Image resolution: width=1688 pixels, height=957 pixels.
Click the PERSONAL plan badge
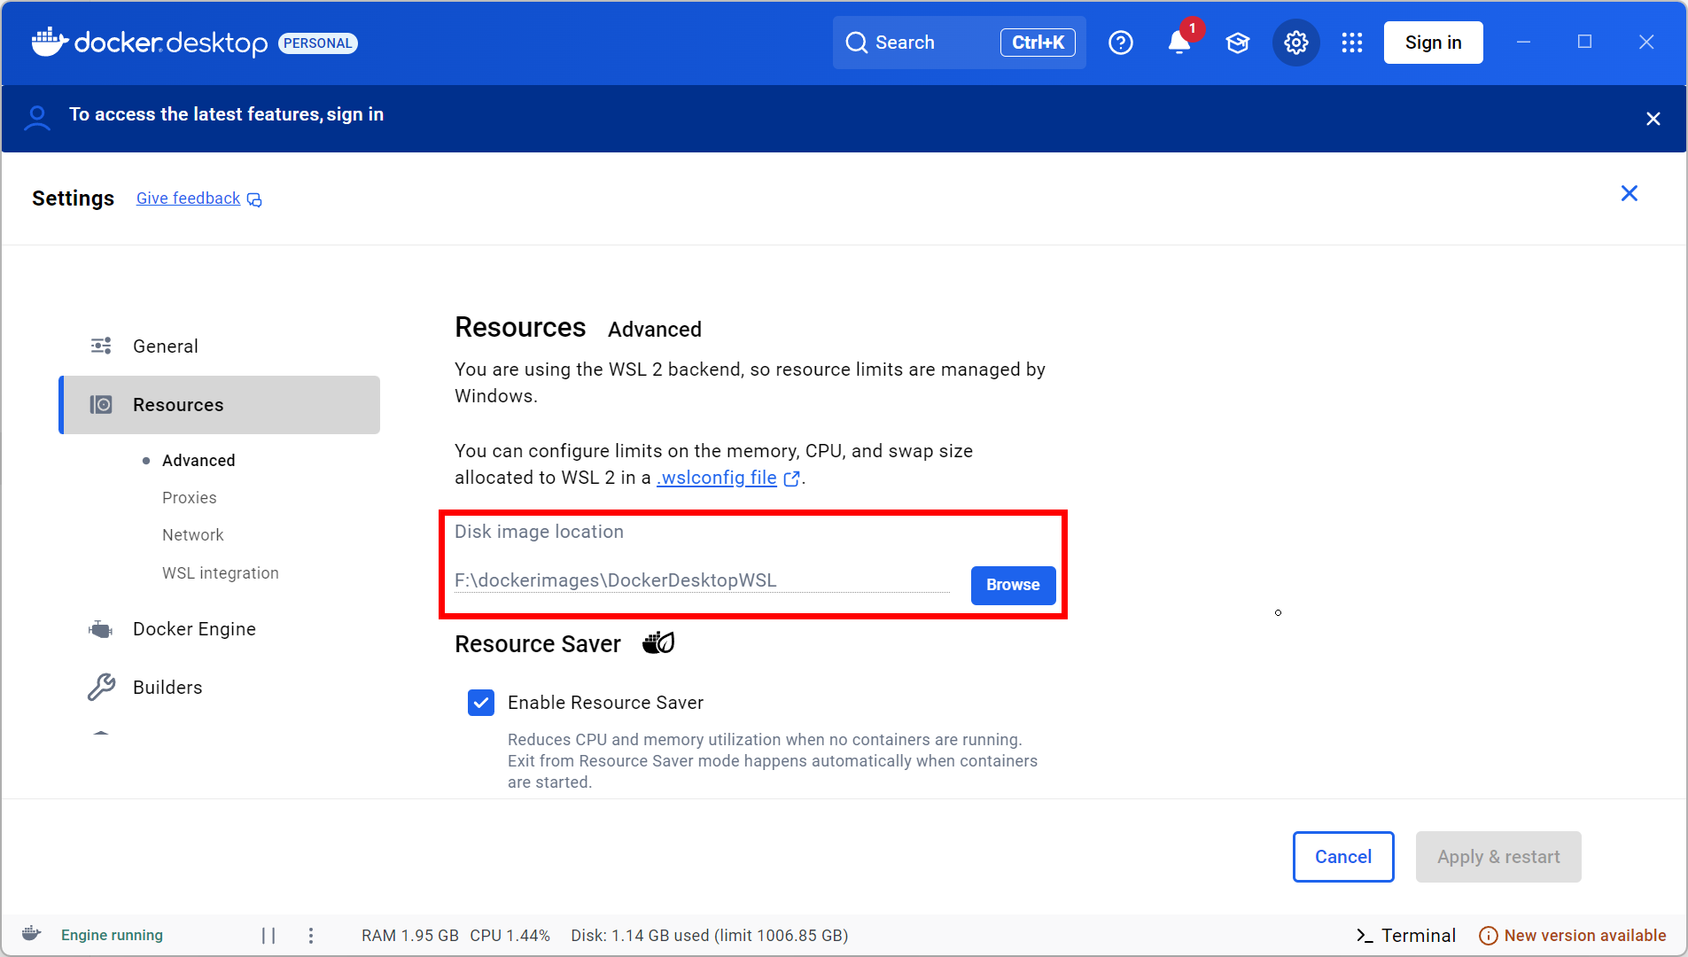(318, 43)
